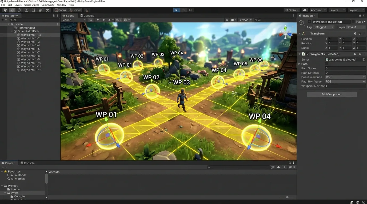Enable the Static checkbox
The width and height of the screenshot is (367, 204).
pyautogui.click(x=353, y=22)
